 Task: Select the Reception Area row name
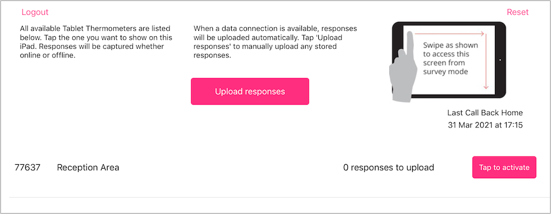(88, 167)
